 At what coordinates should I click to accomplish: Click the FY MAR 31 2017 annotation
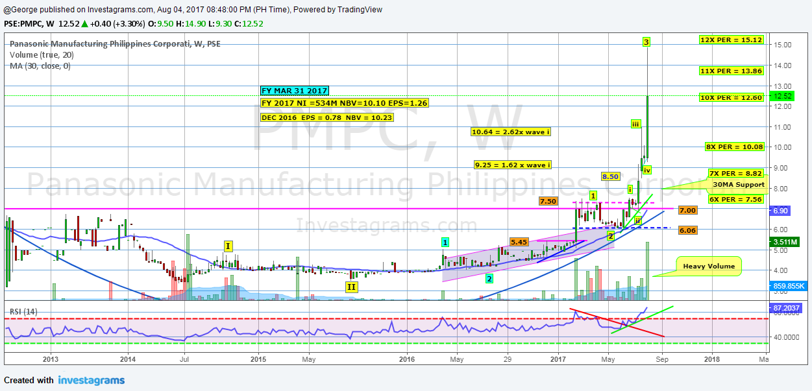click(x=293, y=90)
